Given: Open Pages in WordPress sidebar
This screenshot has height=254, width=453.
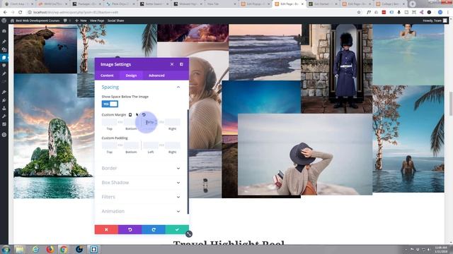Looking at the screenshot, I should (x=4, y=58).
